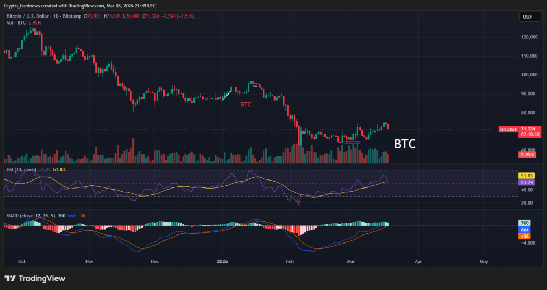Click the red BTCUSD price label
The width and height of the screenshot is (547, 290).
[x=508, y=129]
